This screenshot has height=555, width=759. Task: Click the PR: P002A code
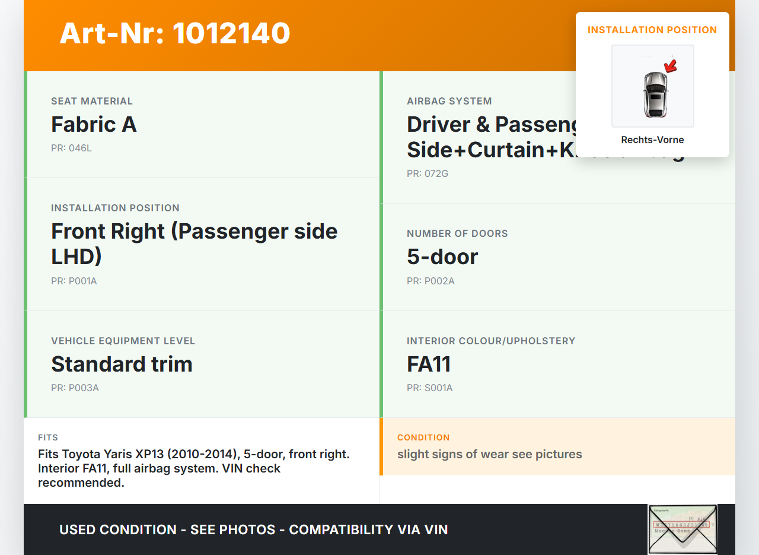(x=430, y=281)
